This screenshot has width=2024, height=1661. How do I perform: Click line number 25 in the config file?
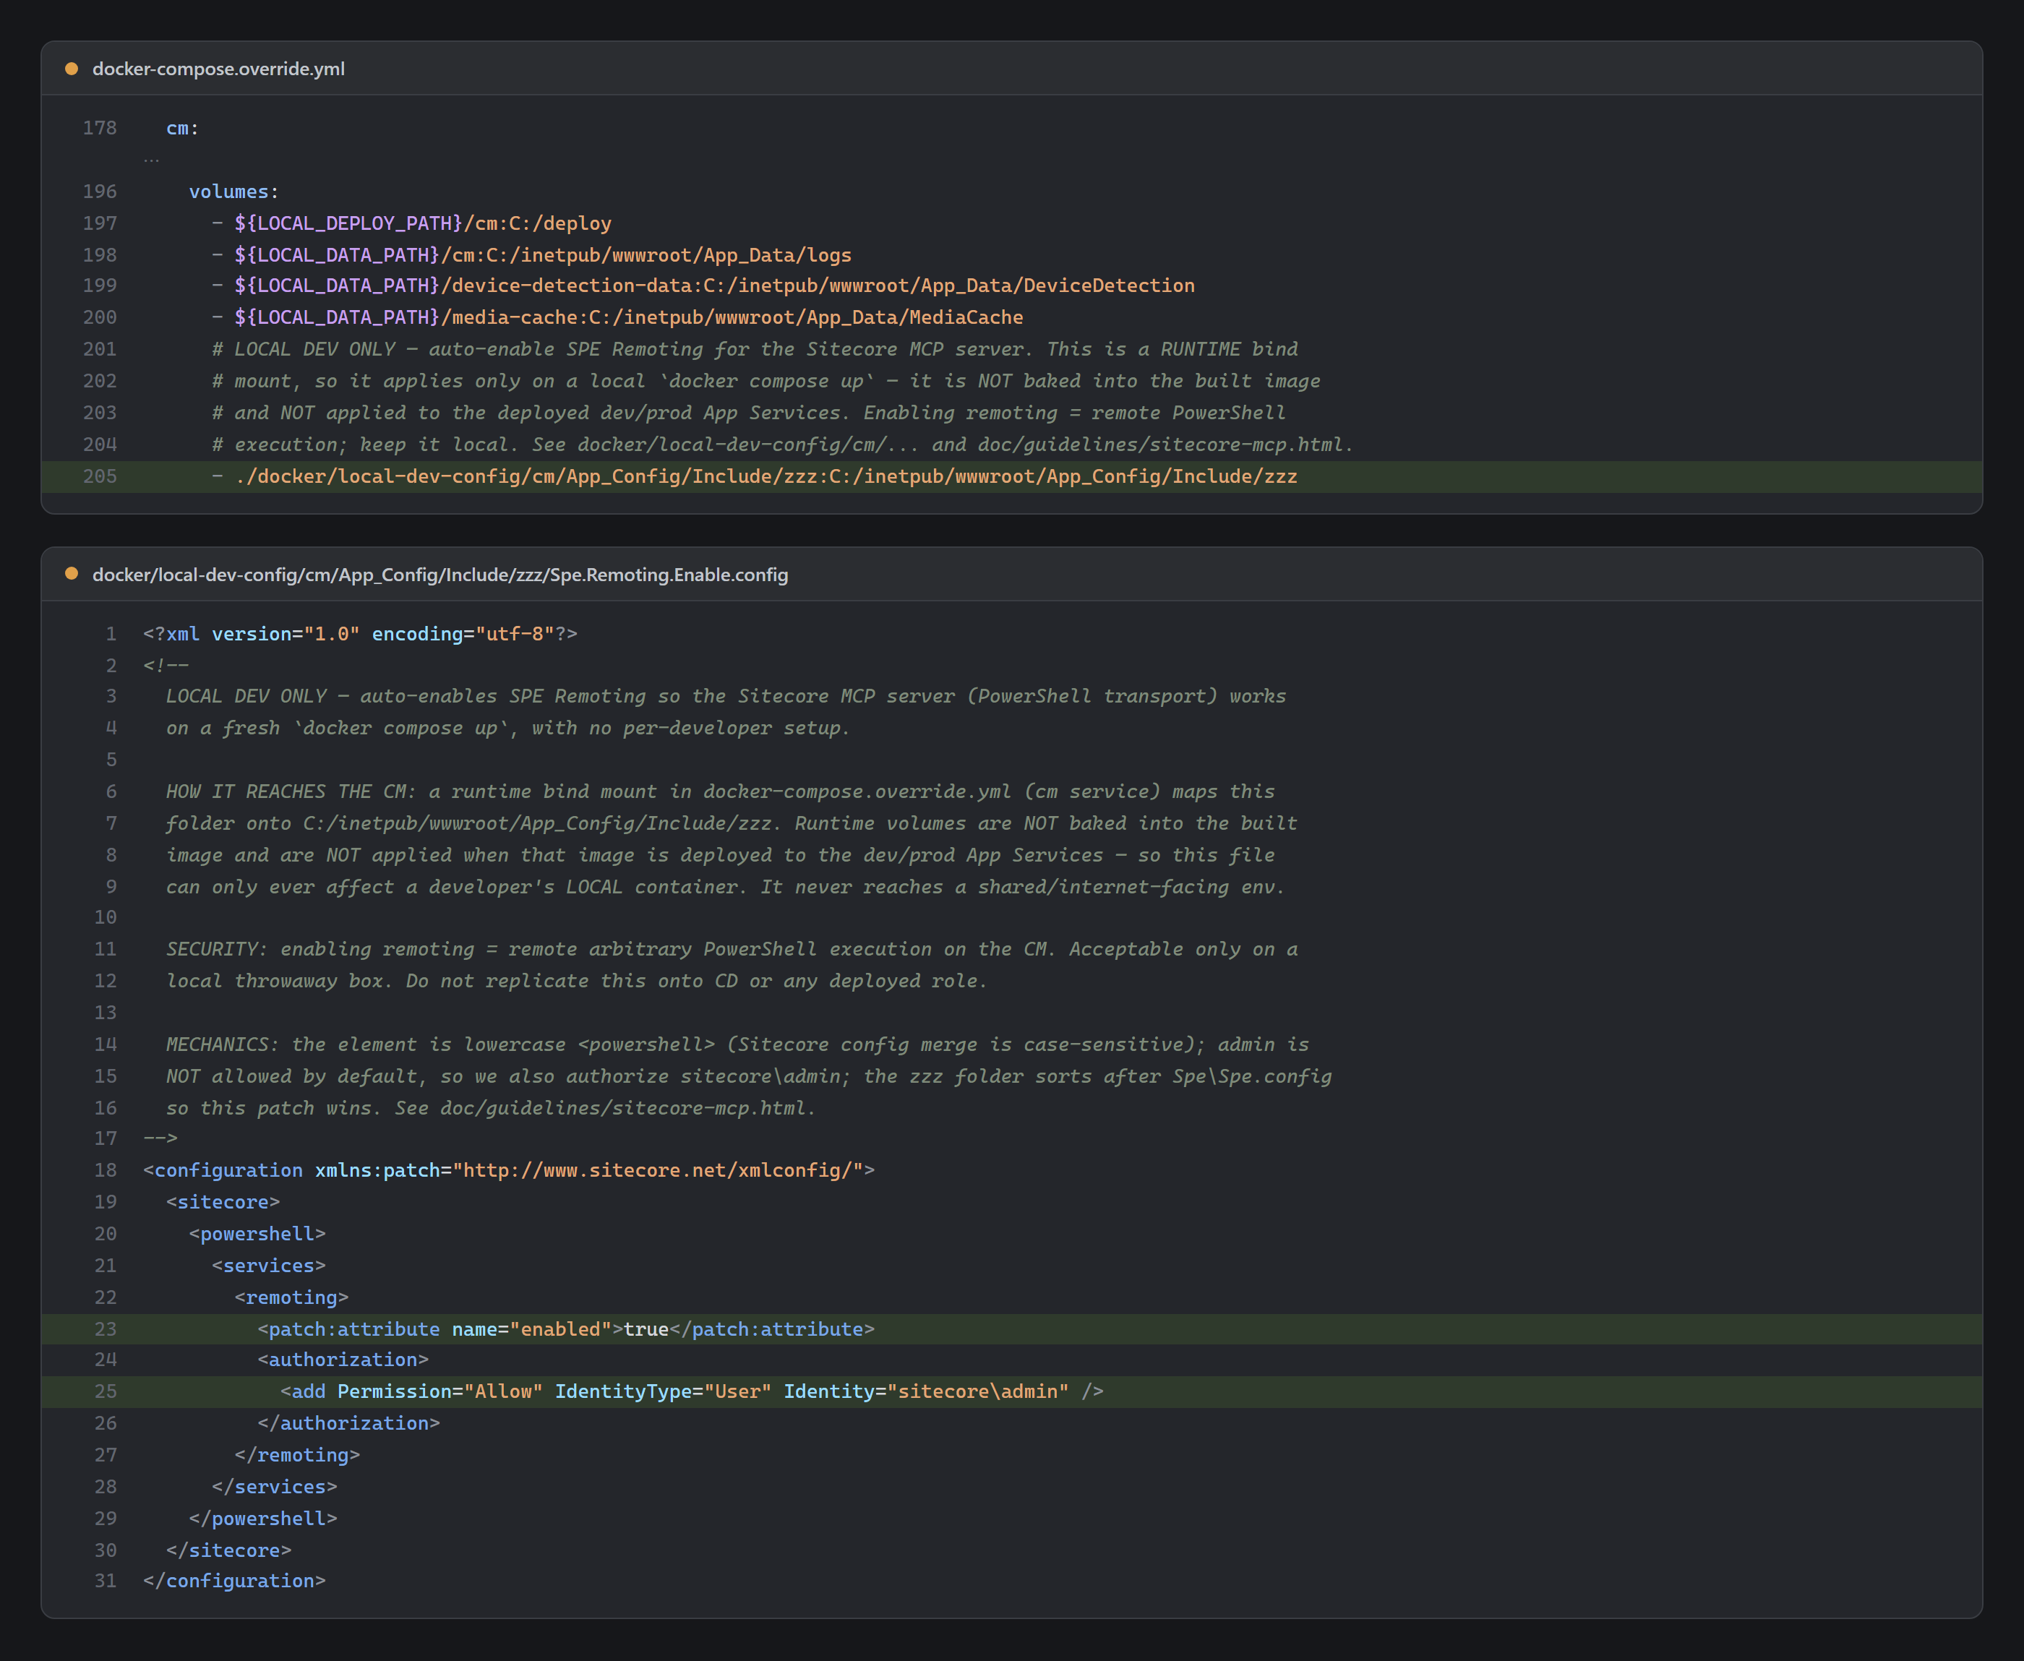pos(106,1391)
